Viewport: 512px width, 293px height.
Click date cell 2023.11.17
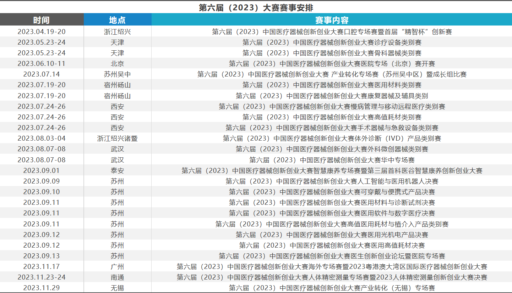42,266
